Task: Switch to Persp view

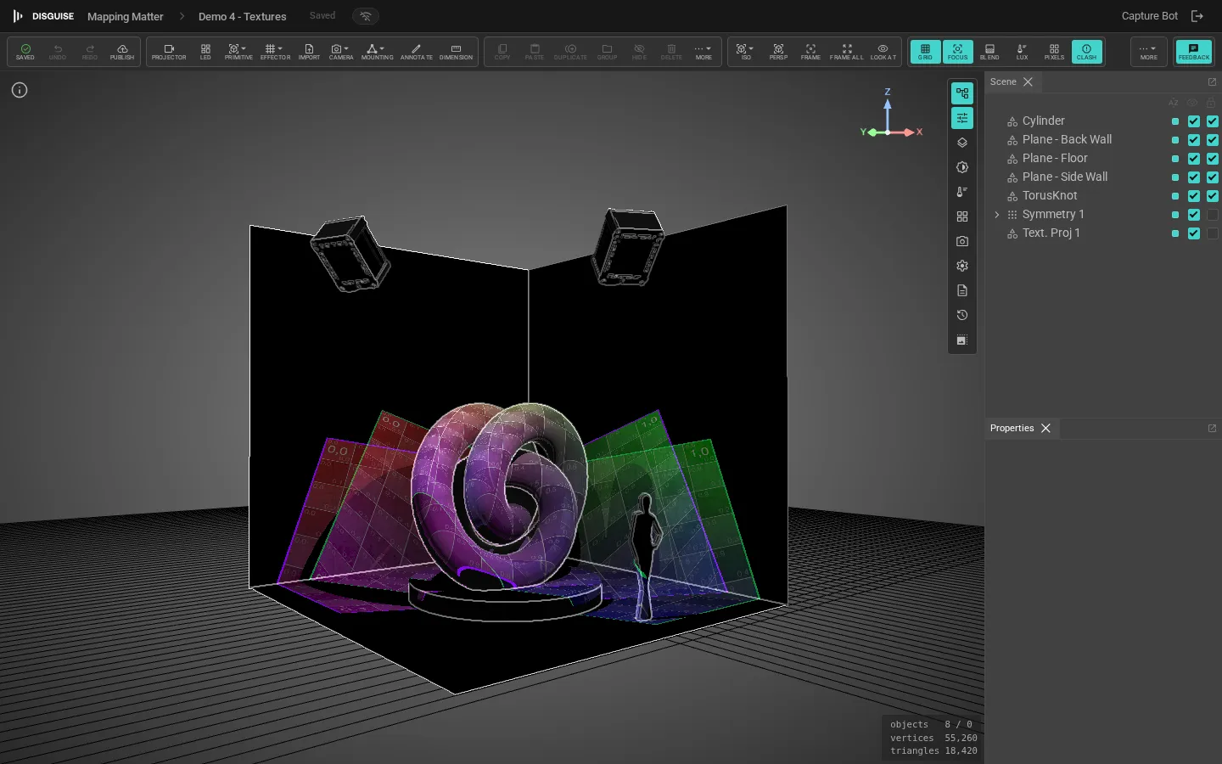Action: pyautogui.click(x=778, y=52)
